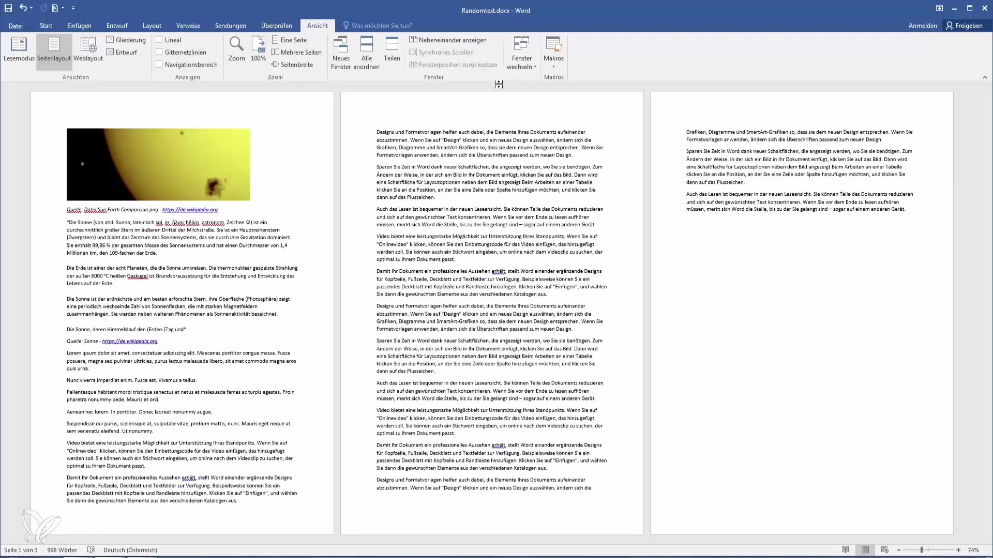Show Eine Seite at a time
The height and width of the screenshot is (558, 993).
tap(289, 40)
